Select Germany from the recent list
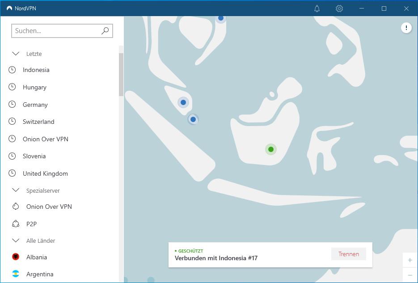 [35, 105]
